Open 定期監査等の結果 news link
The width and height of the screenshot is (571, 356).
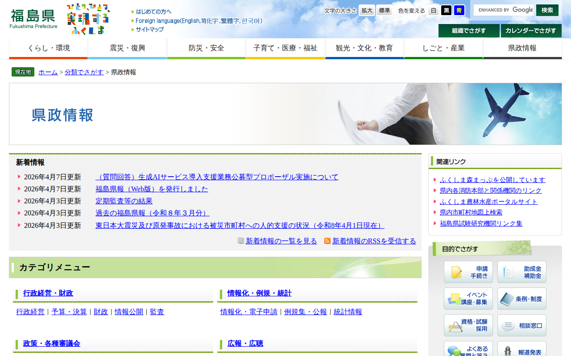[x=124, y=201]
